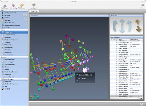Viewport: 146px width, 106px height.
Task: Select Grinnell Cheryl in the List of Persons
Action: coord(124,69)
